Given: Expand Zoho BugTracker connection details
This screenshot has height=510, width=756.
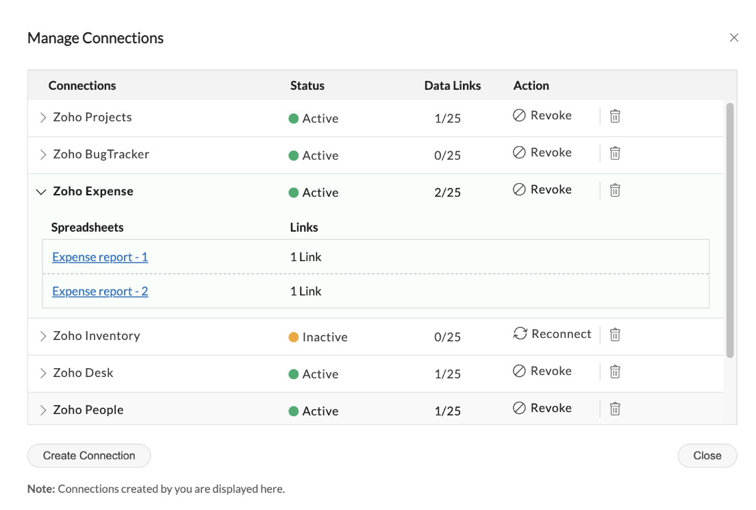Looking at the screenshot, I should (42, 155).
